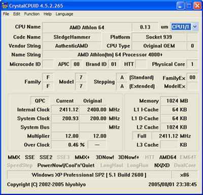203x195 pixels.
Task: Open the Help menu
Action: (x=48, y=14)
